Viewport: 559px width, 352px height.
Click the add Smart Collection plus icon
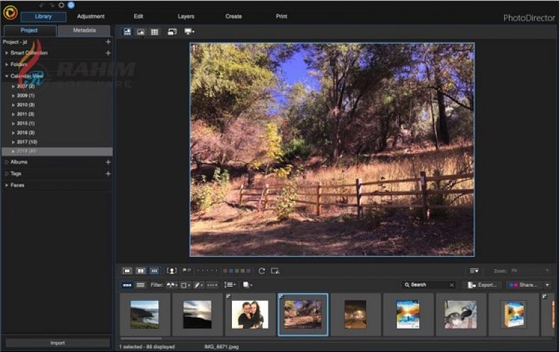pyautogui.click(x=108, y=52)
